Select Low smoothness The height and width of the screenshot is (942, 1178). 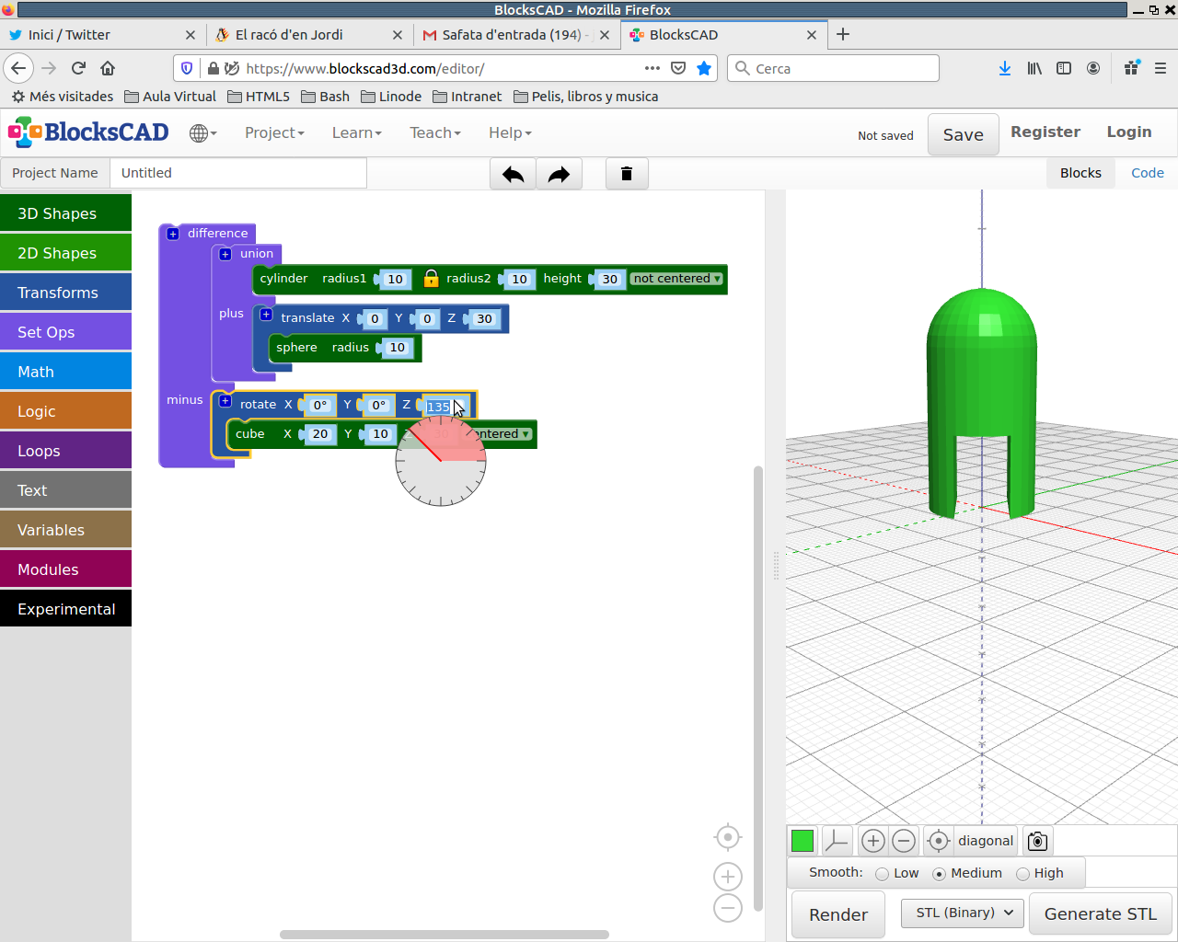(883, 874)
